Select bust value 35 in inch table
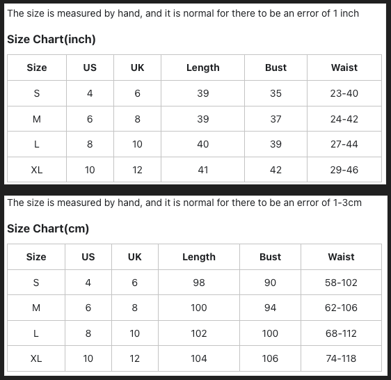The height and width of the screenshot is (380, 391). (x=276, y=93)
